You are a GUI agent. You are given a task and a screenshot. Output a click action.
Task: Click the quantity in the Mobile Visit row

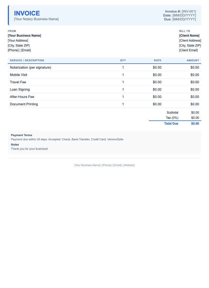(123, 75)
